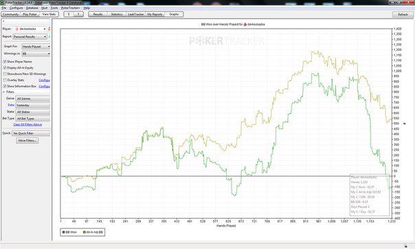Select the $ cash games toggle button
This screenshot has width=415, height=249.
coord(69,14)
